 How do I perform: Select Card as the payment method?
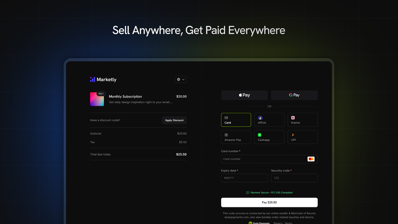(236, 120)
